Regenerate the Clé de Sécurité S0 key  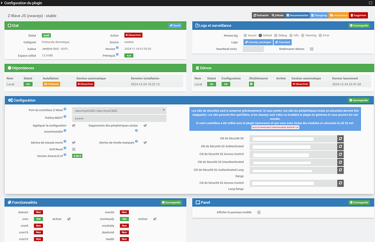pyautogui.click(x=340, y=139)
